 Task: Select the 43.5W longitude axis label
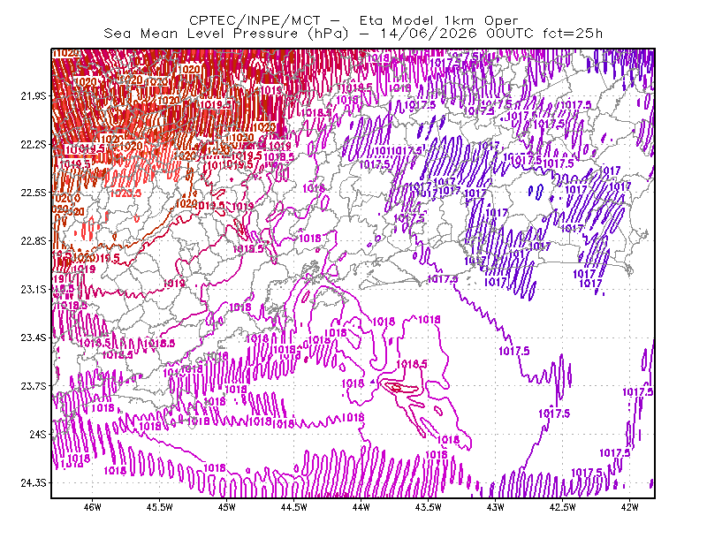tap(429, 507)
